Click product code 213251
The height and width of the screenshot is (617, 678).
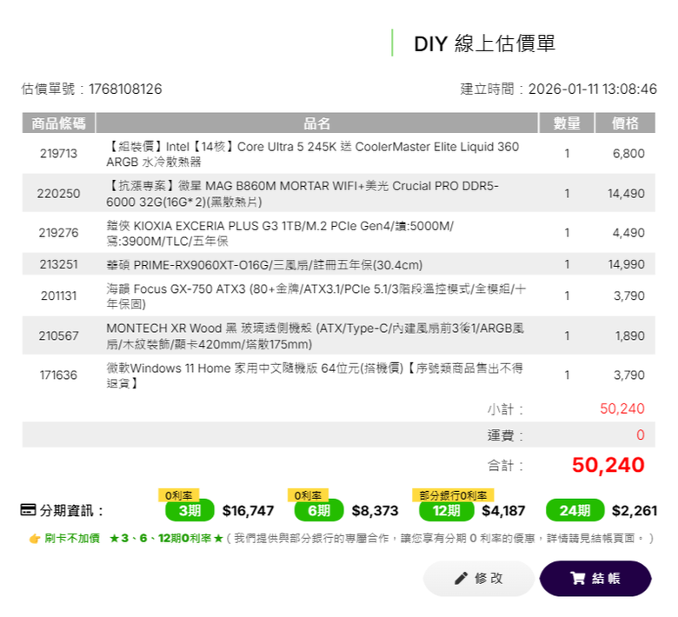58,264
